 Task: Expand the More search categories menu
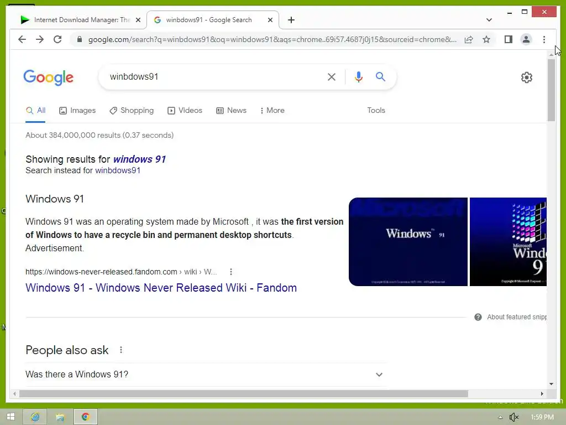click(272, 111)
